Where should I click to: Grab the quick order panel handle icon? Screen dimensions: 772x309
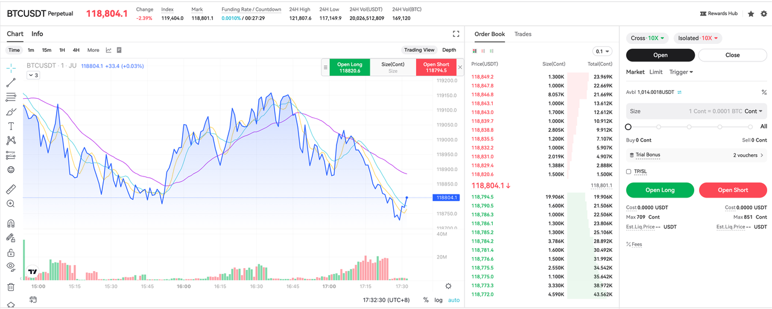point(325,67)
